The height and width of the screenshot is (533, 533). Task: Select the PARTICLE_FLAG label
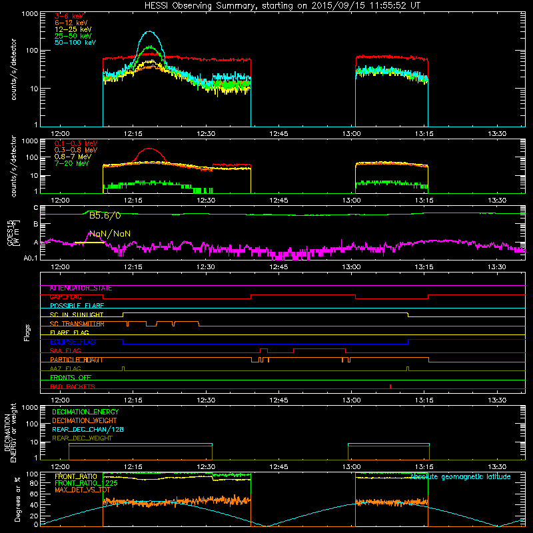click(76, 360)
